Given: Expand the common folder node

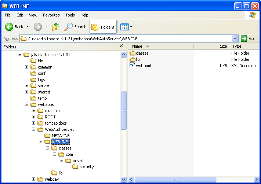Looking at the screenshot, I should tap(27, 67).
